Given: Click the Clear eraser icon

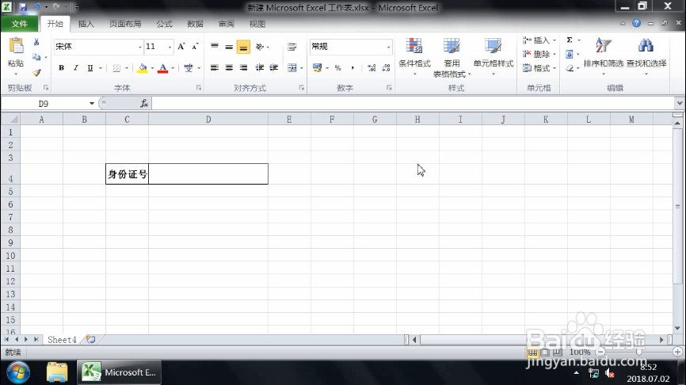Looking at the screenshot, I should 570,68.
